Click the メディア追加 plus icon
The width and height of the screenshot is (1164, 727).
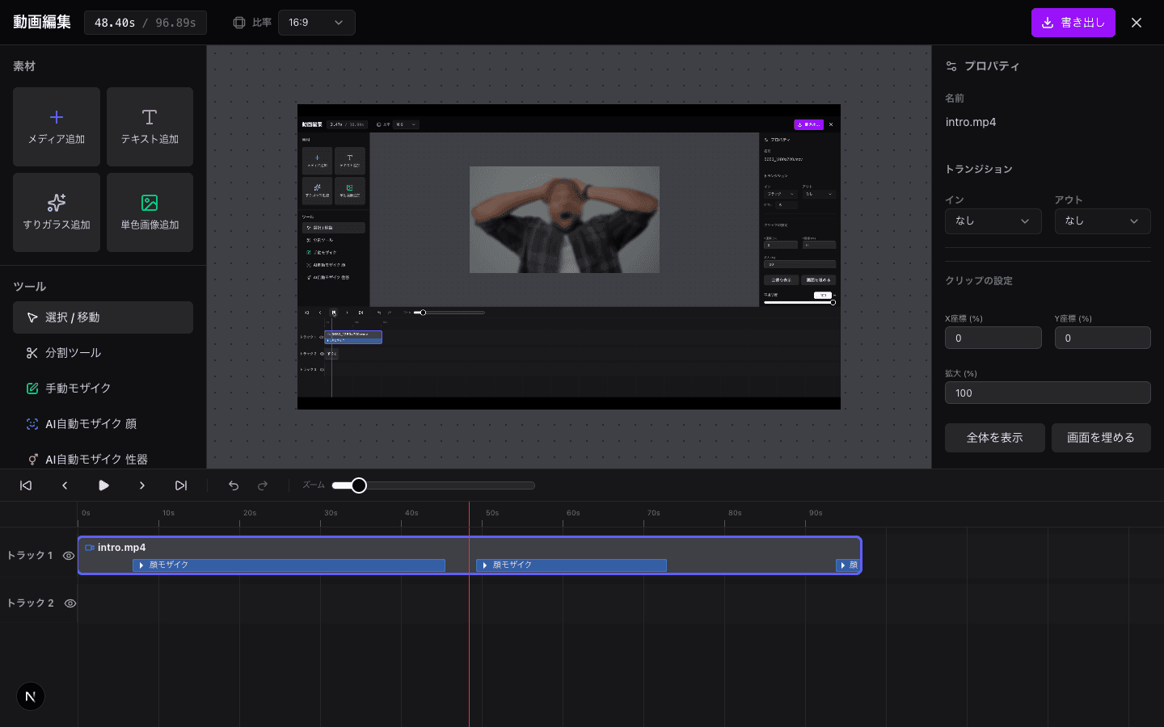[x=57, y=117]
